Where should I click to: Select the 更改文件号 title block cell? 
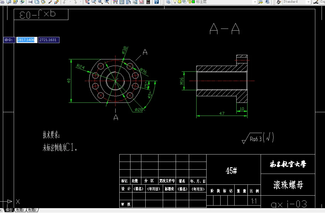[x=167, y=181]
